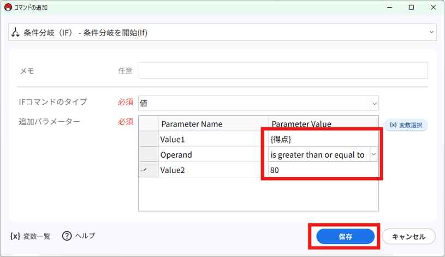Expand the command selection dropdown chevron
The image size is (445, 257).
[x=431, y=32]
